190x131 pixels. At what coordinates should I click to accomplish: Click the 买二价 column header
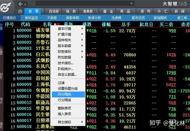pyautogui.click(x=166, y=25)
